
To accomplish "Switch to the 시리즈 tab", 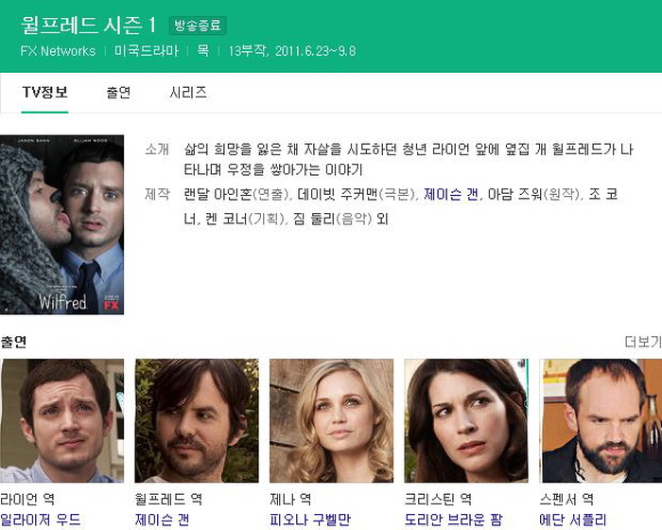I will [188, 93].
